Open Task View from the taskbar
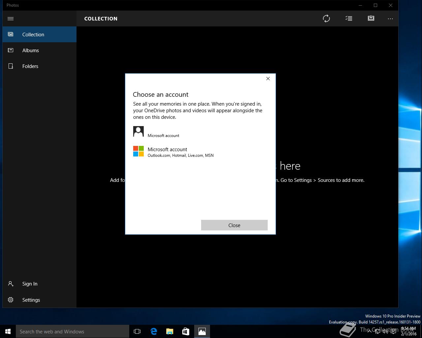Screen dimensions: 422x338 [x=137, y=331]
